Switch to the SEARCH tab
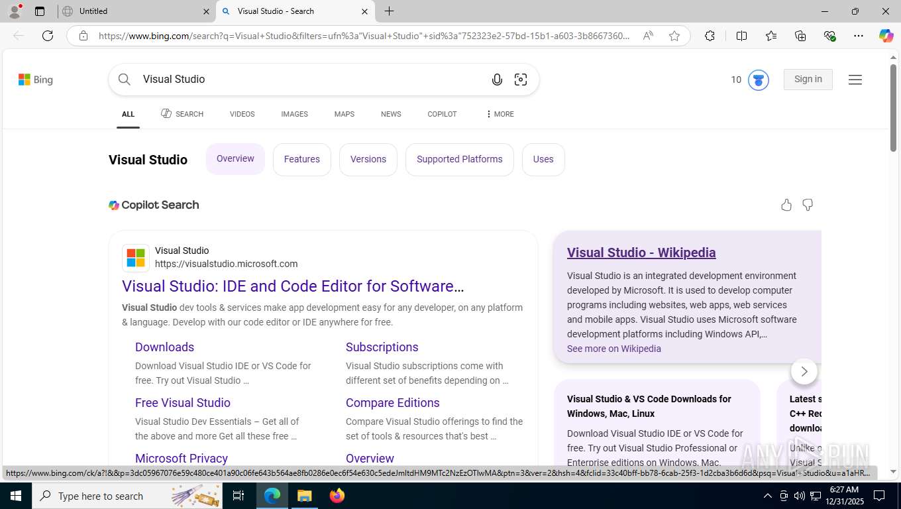The image size is (901, 509). coord(182,114)
